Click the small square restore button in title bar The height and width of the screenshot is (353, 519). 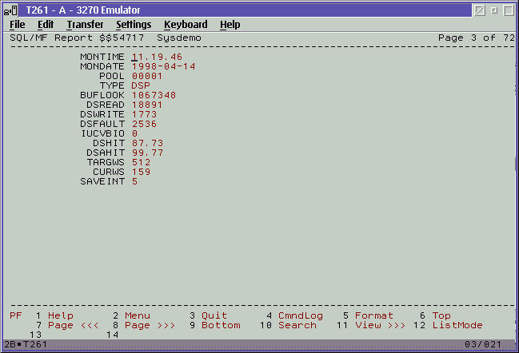[x=494, y=10]
